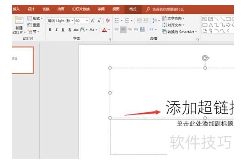The height and width of the screenshot is (164, 246).
Task: Align text left
Action: [116, 30]
